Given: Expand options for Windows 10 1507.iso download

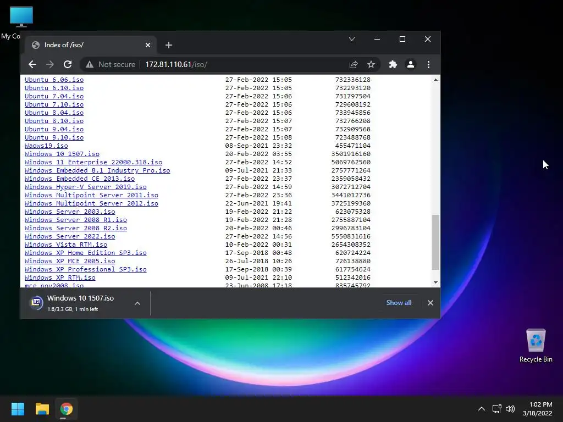Looking at the screenshot, I should click(137, 303).
